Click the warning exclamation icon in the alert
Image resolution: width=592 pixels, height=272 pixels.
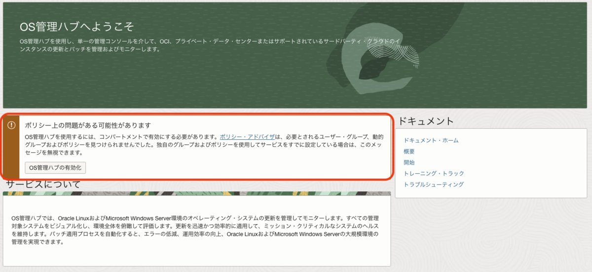pos(11,125)
